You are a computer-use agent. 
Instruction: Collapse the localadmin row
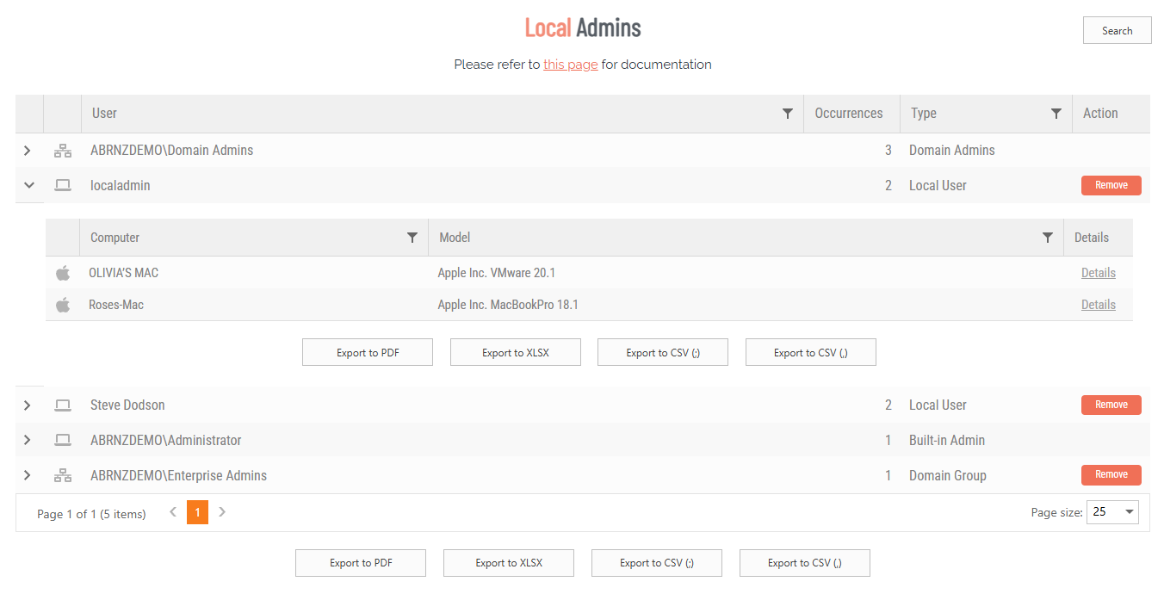(28, 185)
